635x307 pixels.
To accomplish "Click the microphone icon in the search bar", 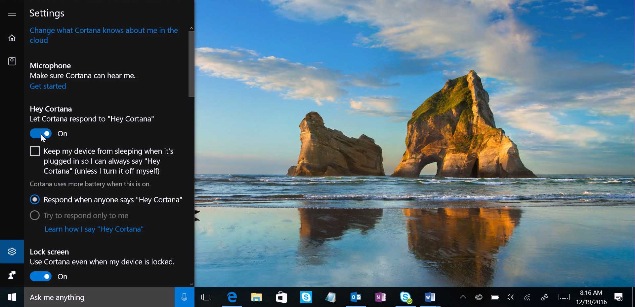I will (184, 297).
